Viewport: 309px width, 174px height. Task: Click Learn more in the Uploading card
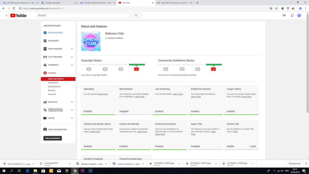click(103, 94)
